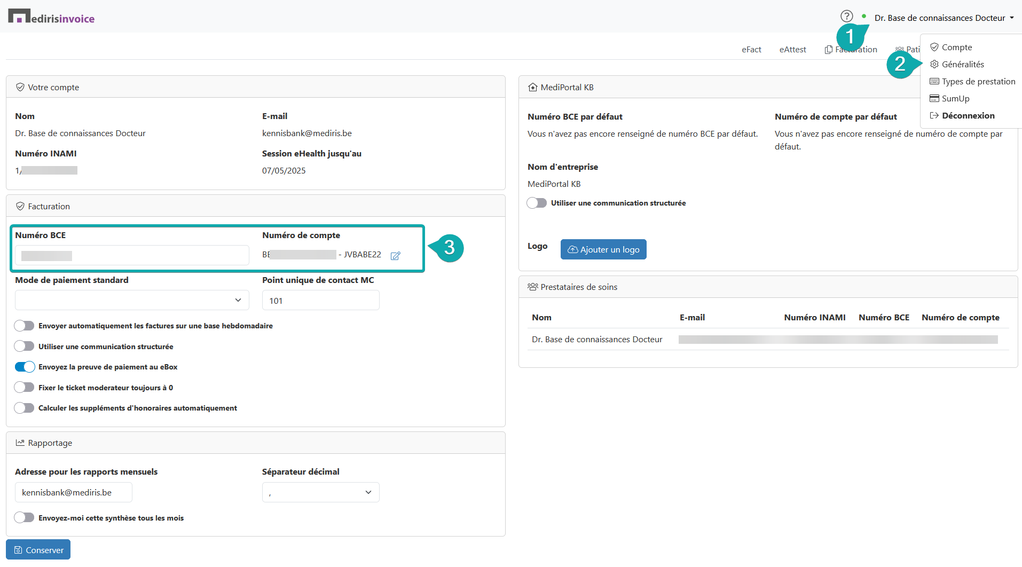Click the Généralités gear icon in menu
Image resolution: width=1022 pixels, height=567 pixels.
(x=934, y=64)
